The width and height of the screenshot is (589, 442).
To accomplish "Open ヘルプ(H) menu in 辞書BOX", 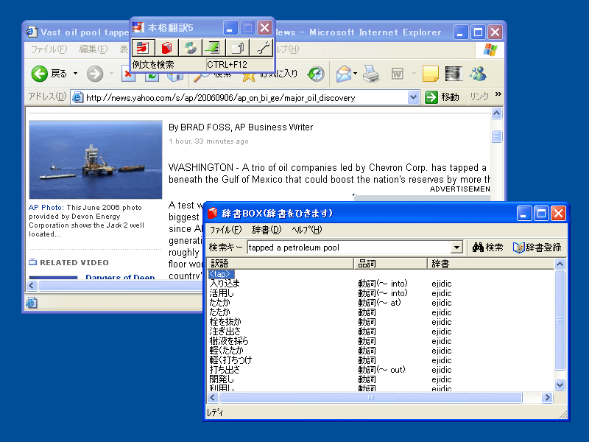I will [x=307, y=230].
